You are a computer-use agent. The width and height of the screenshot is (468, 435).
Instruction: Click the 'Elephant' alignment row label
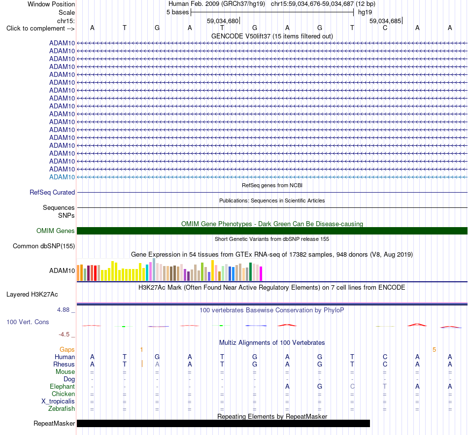63,387
